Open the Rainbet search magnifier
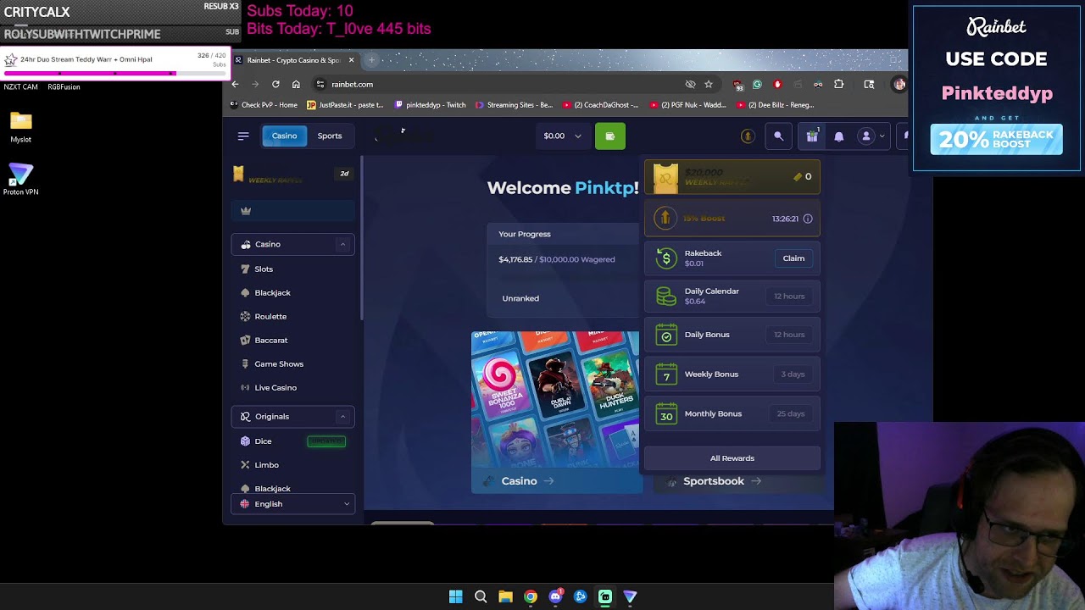 click(x=778, y=136)
